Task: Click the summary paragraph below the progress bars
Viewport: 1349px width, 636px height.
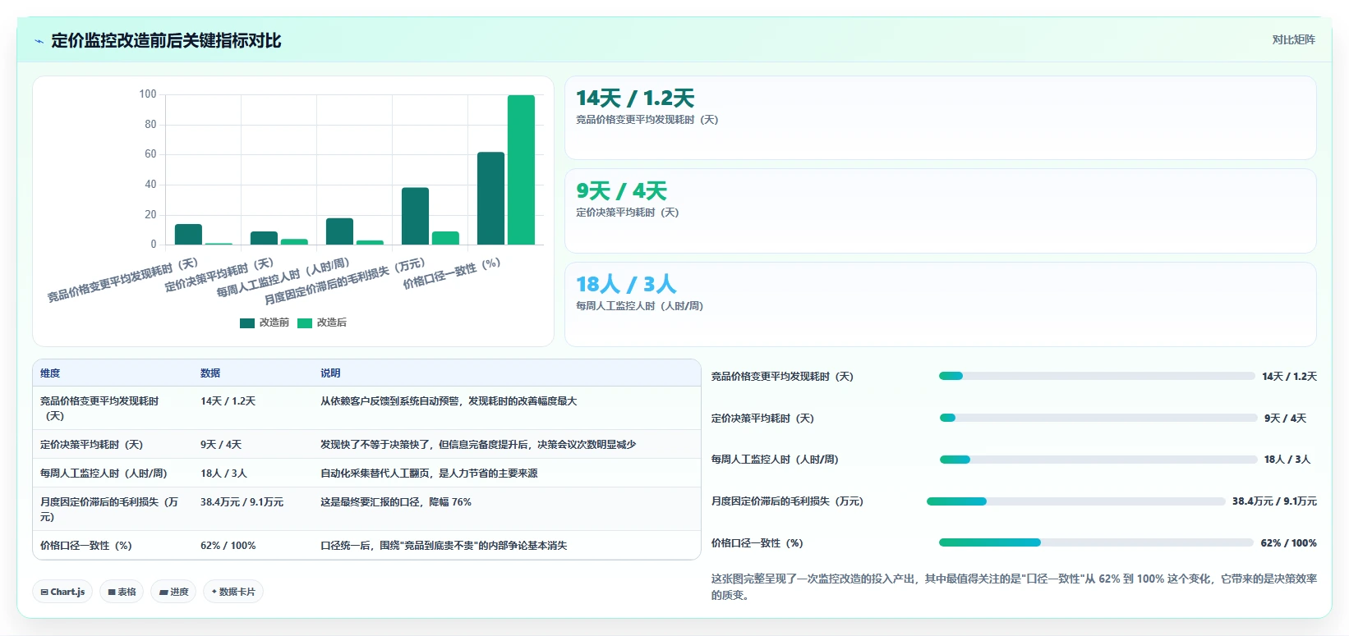Action: point(1014,587)
